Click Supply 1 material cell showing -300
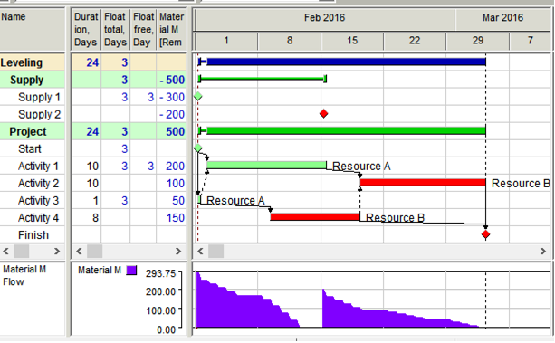 click(171, 97)
